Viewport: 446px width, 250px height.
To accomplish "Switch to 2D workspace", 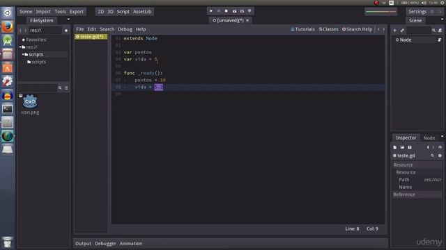I will pos(100,12).
